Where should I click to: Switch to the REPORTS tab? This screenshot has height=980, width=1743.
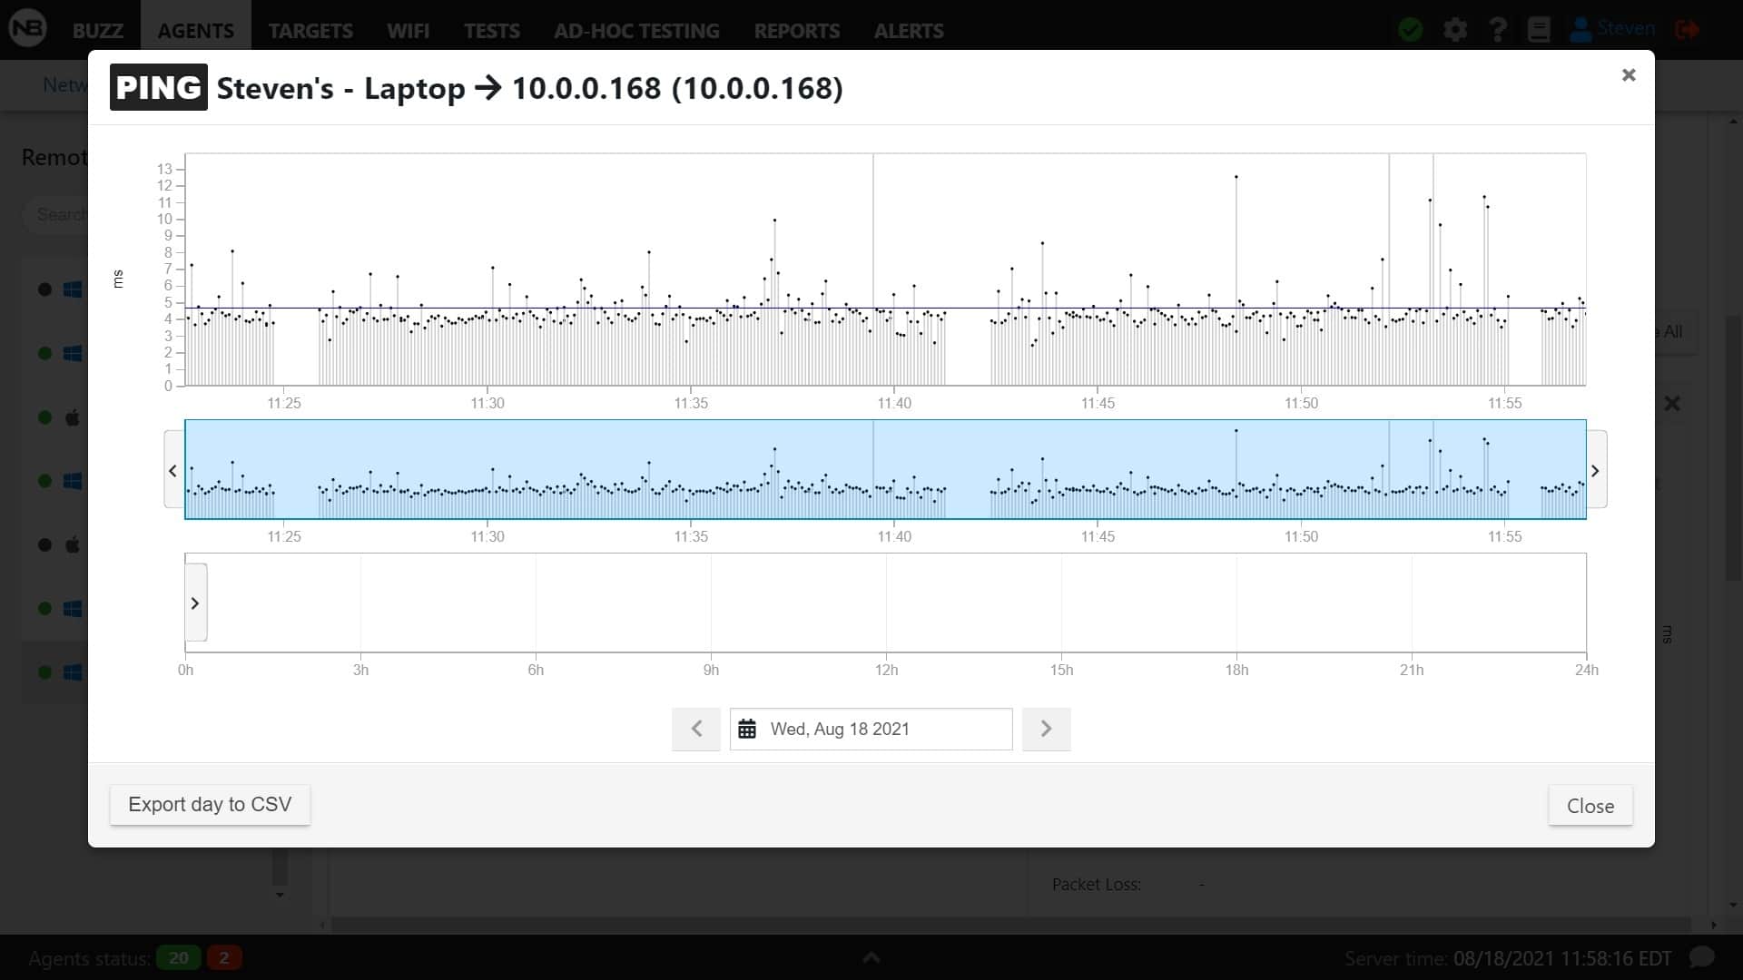click(796, 30)
